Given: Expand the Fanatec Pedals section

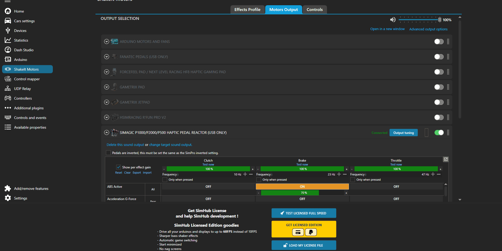Looking at the screenshot, I should point(106,57).
